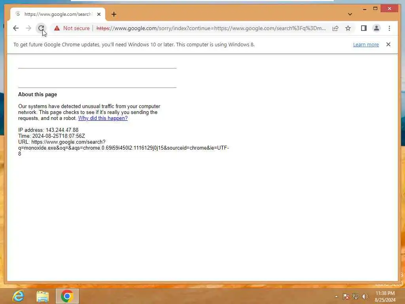Screen dimensions: 405x304
Task: Open network status tray icon
Action: (356, 296)
